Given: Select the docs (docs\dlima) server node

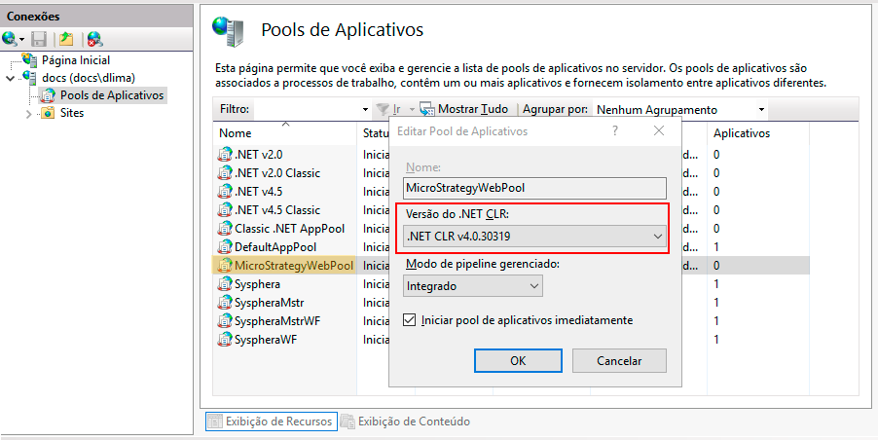Looking at the screenshot, I should (89, 77).
